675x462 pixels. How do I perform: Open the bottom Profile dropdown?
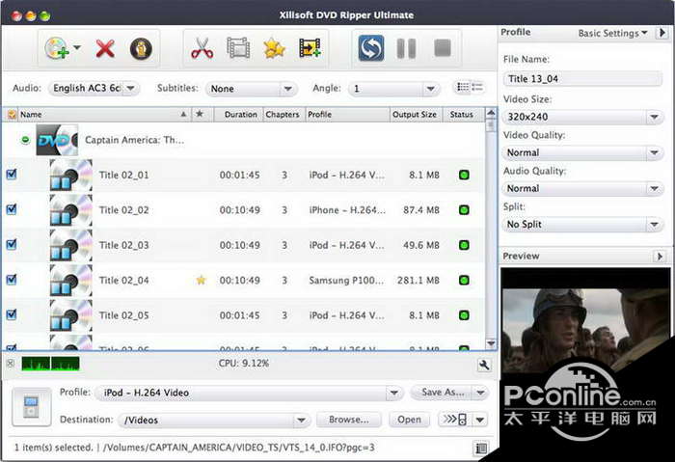tap(249, 393)
